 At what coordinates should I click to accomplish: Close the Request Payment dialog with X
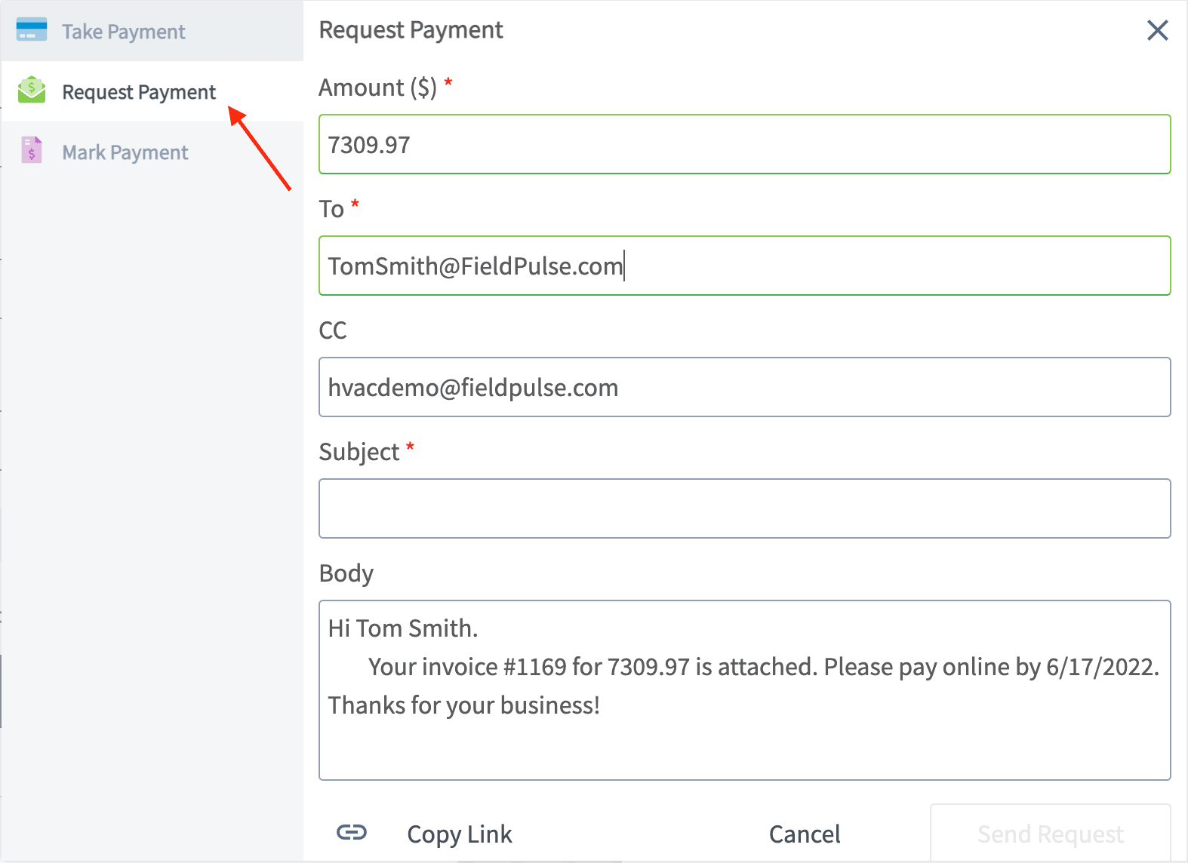[1157, 30]
